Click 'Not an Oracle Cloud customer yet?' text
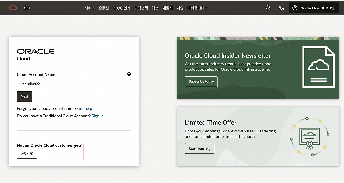 pos(49,145)
